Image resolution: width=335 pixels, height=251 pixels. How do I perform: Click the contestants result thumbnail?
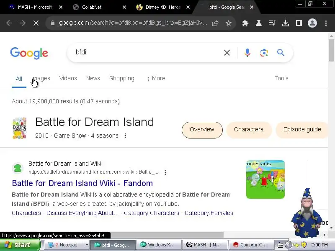pos(265,179)
